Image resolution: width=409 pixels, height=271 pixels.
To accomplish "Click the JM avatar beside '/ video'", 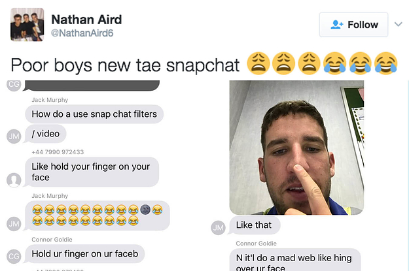I will [14, 136].
